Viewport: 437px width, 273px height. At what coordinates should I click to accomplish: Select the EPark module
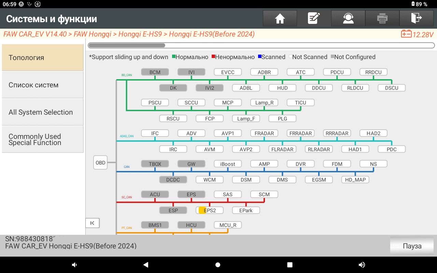(246, 210)
